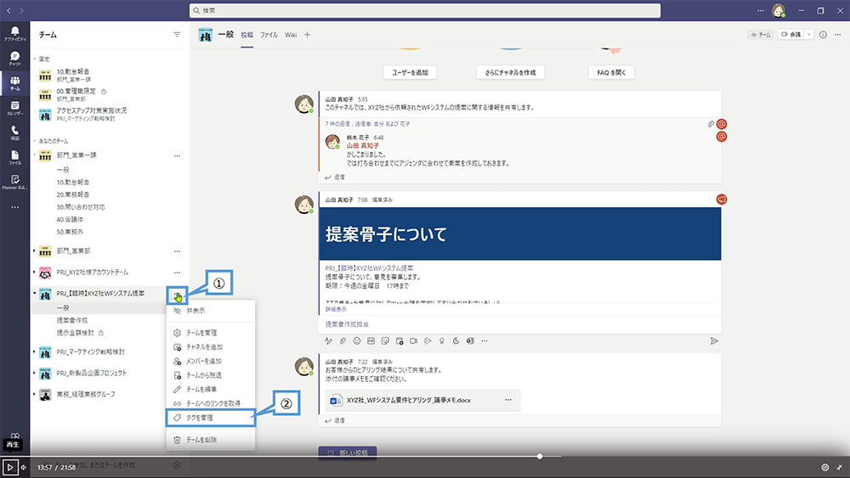Open the format text icon in compose toolbar
The height and width of the screenshot is (478, 850).
coord(328,341)
